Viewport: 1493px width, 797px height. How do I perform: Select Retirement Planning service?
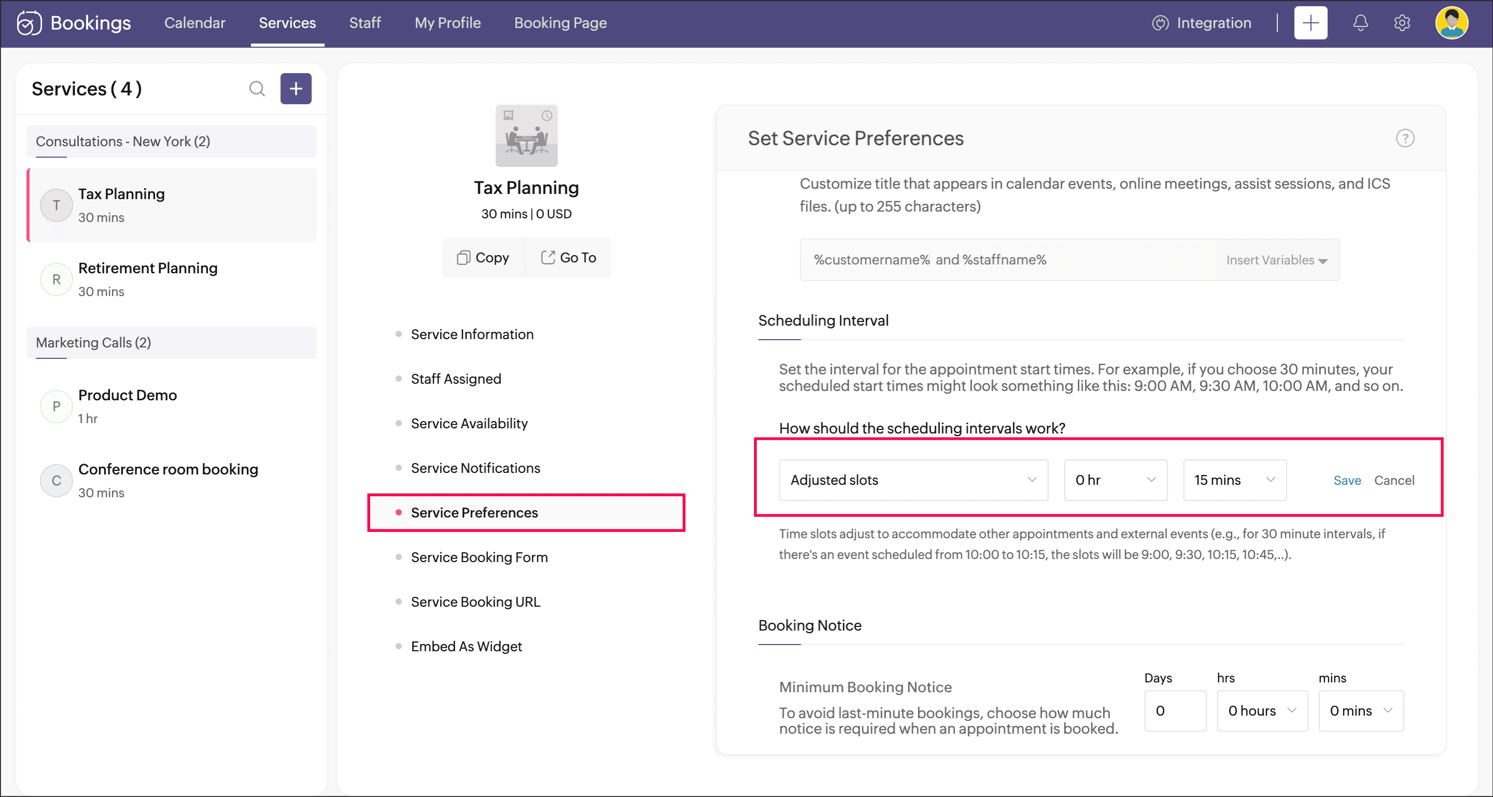pos(172,279)
